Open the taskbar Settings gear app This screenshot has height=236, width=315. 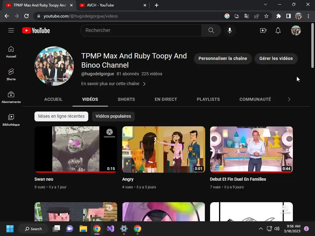click(x=124, y=229)
